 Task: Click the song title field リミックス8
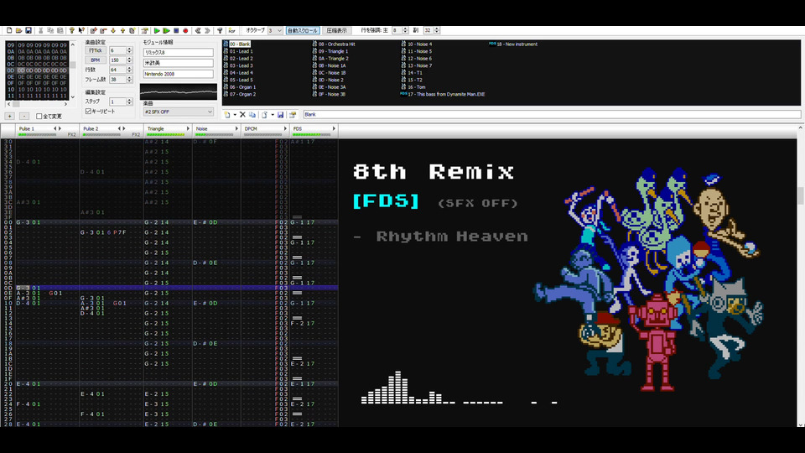point(178,52)
